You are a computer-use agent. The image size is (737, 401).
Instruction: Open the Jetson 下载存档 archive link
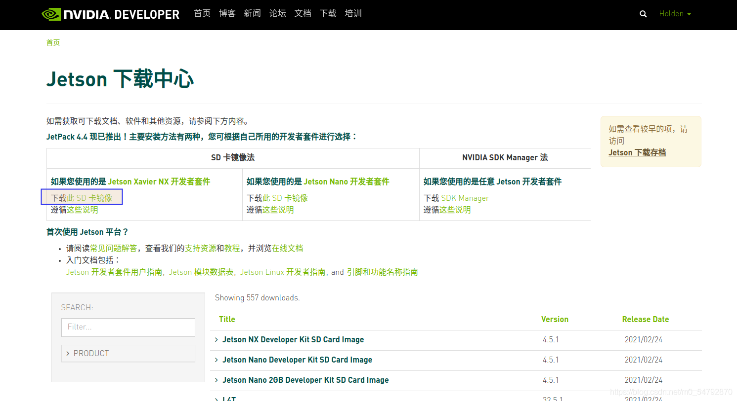(x=637, y=152)
